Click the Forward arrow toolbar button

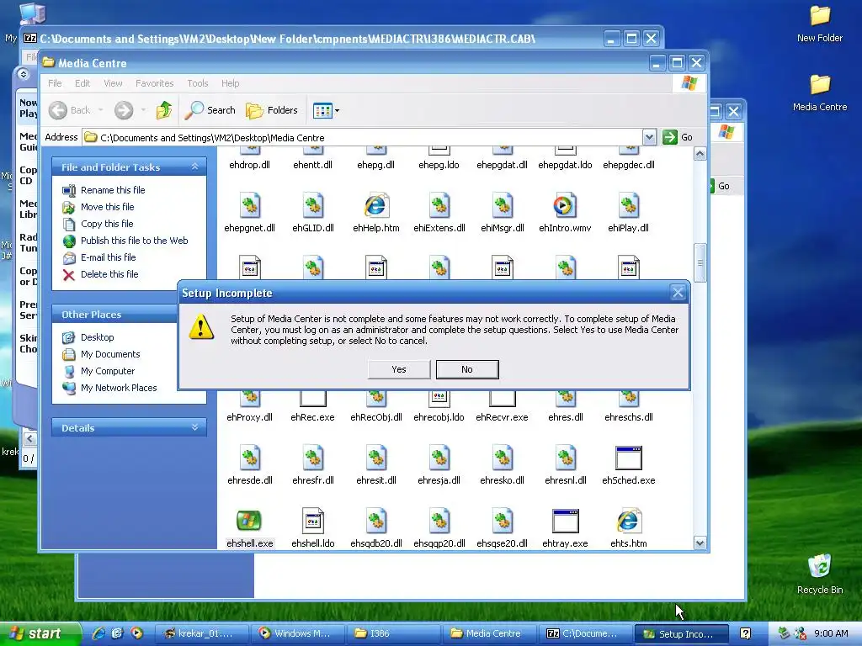[x=124, y=110]
